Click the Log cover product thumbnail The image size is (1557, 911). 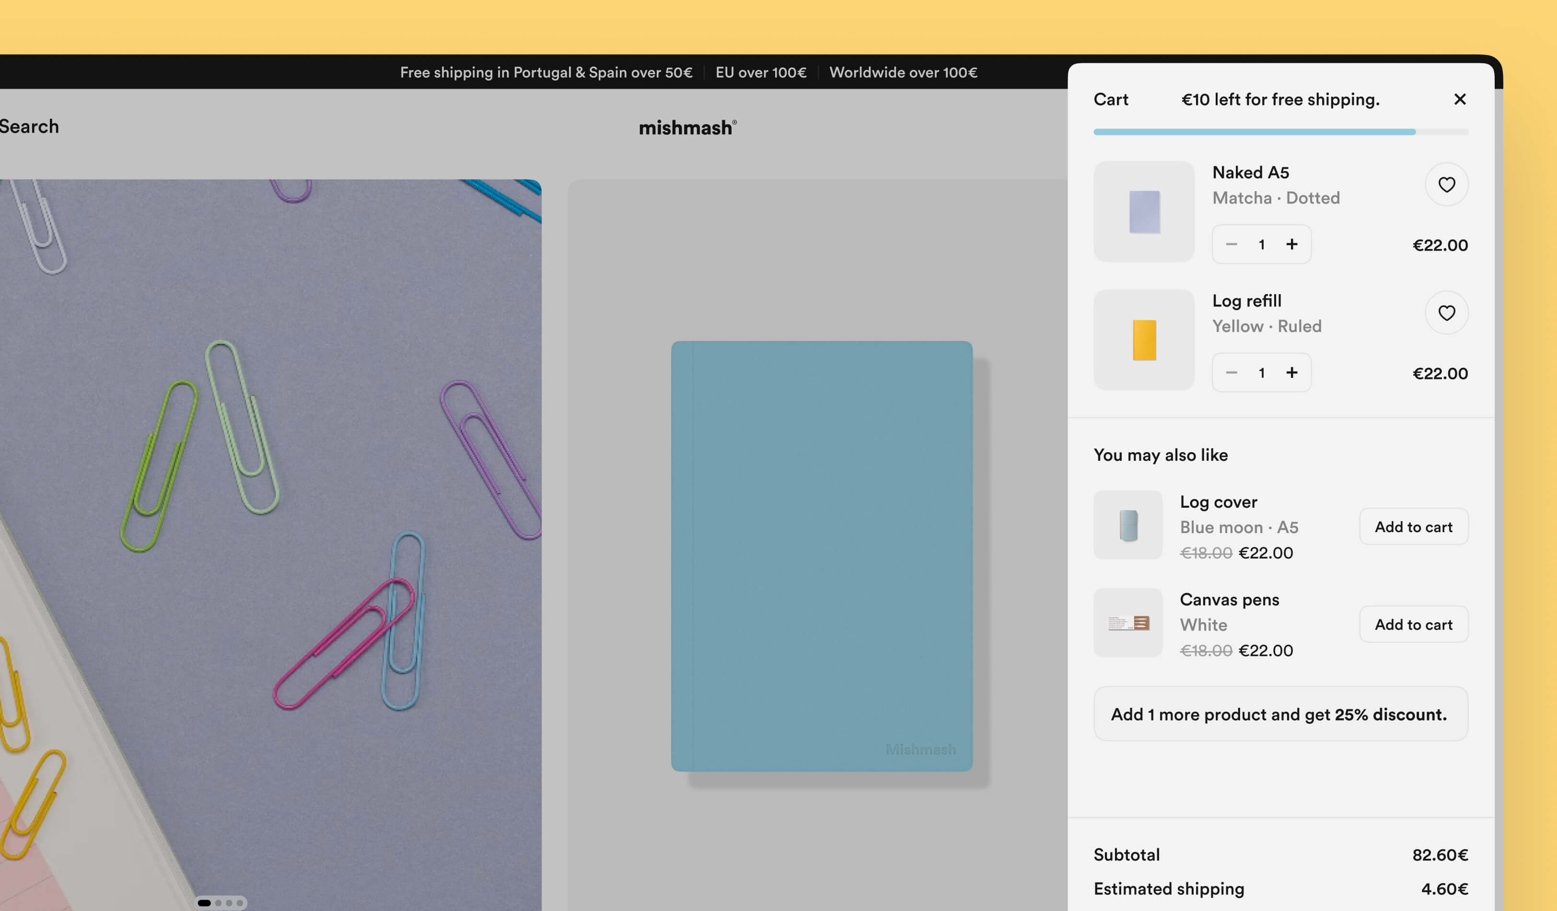point(1127,525)
